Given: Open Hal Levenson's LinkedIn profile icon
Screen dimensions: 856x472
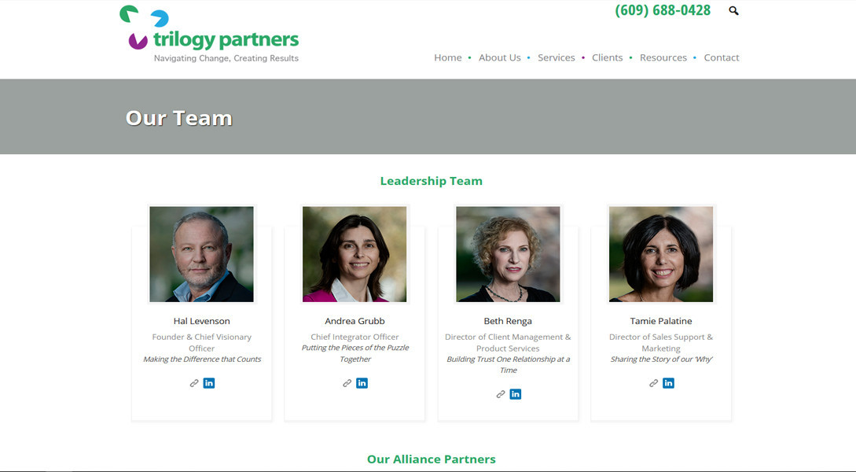Looking at the screenshot, I should click(x=209, y=383).
